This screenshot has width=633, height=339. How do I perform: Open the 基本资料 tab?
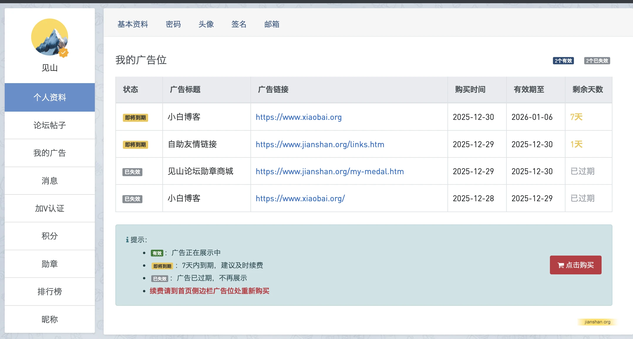(133, 24)
